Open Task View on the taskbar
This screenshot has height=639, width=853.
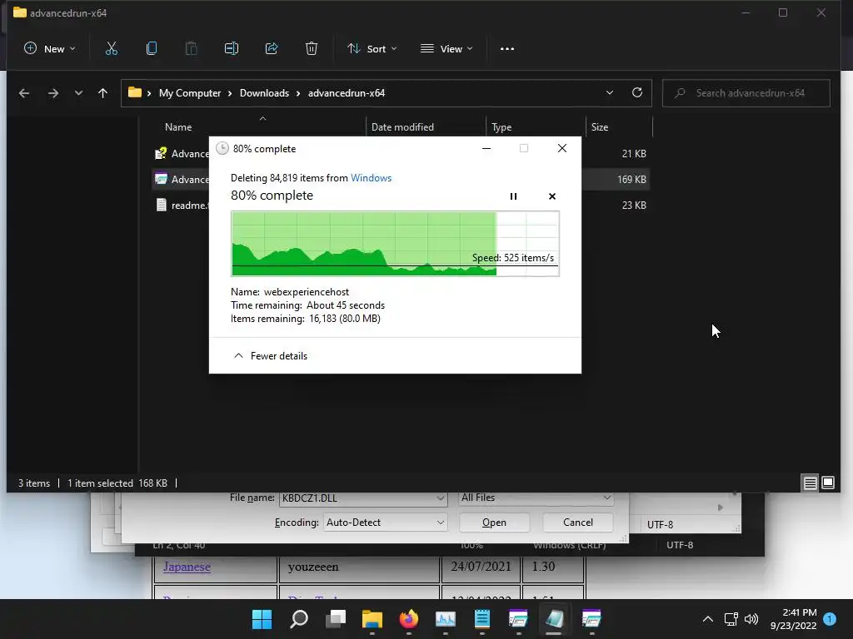[x=336, y=619]
